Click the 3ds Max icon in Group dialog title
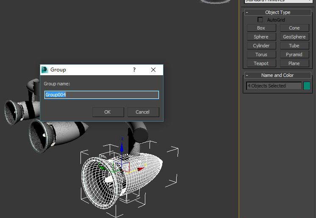 (x=44, y=70)
